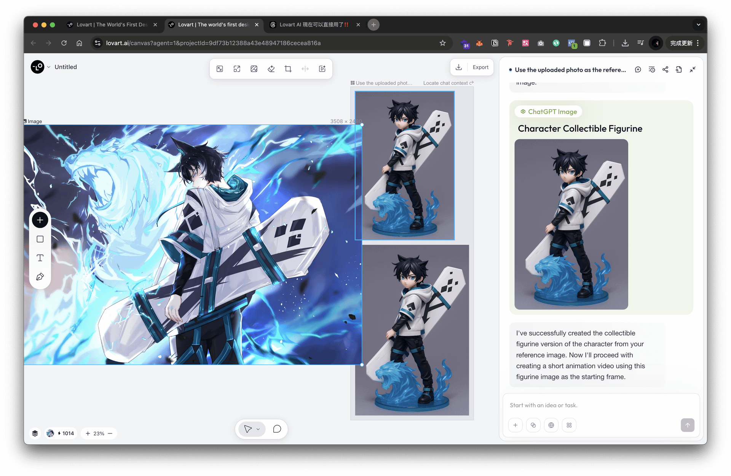Click the Export button
Viewport: 731px width, 476px height.
click(x=480, y=67)
